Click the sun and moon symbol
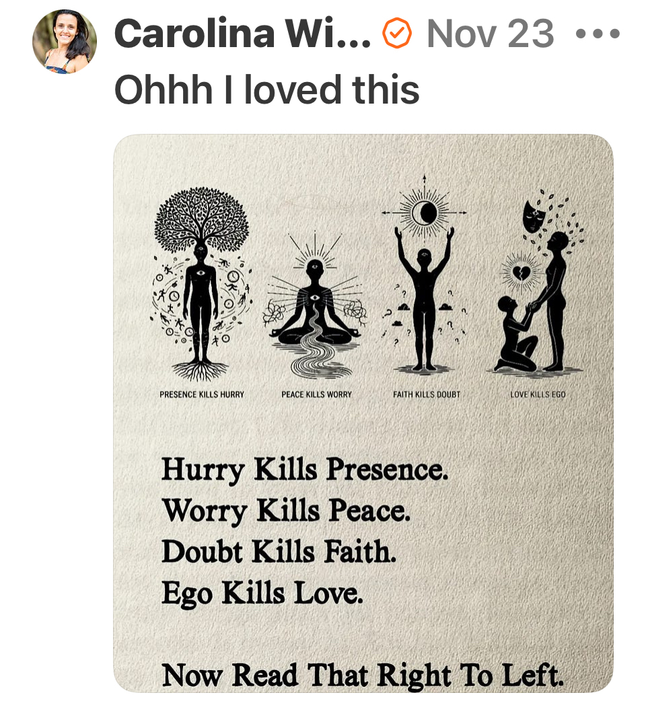Viewport: 646px width, 701px height. click(x=425, y=213)
